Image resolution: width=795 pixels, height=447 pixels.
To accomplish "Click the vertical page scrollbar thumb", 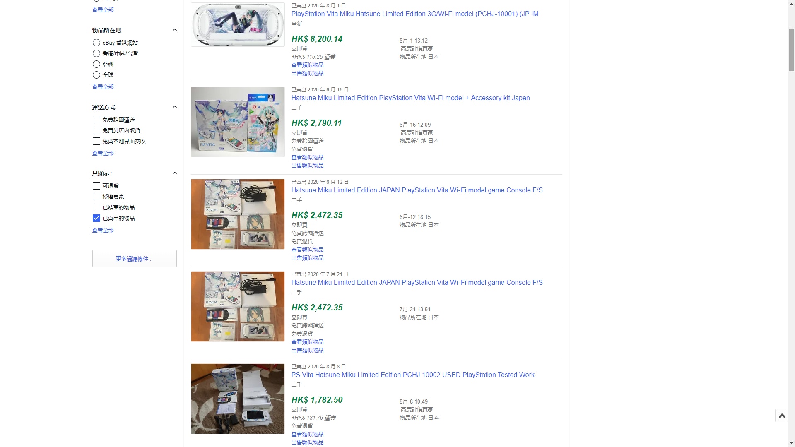I will (791, 50).
